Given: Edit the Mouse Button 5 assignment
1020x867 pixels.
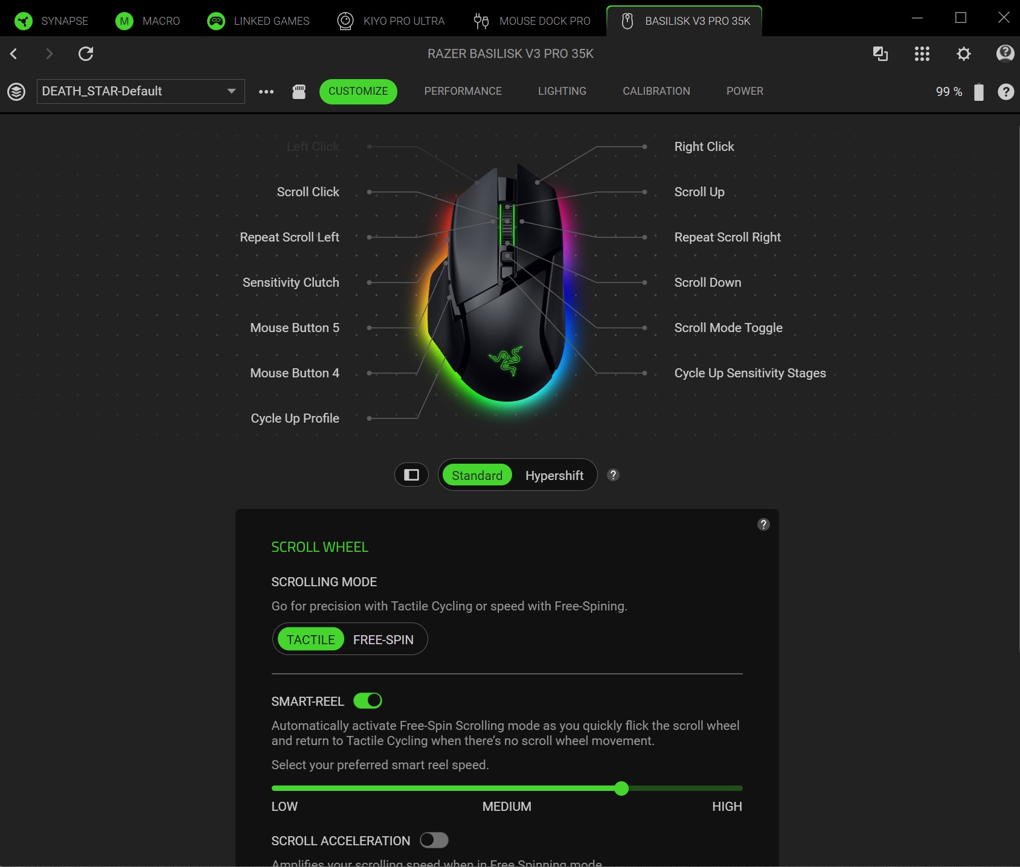Looking at the screenshot, I should (x=295, y=328).
